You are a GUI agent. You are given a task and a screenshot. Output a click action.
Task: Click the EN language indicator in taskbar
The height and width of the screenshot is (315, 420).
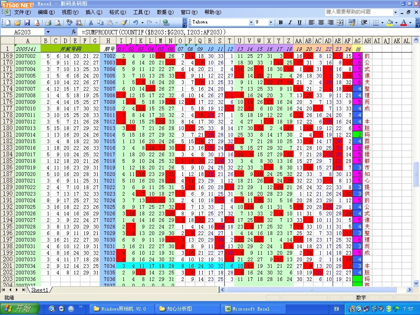pyautogui.click(x=336, y=309)
